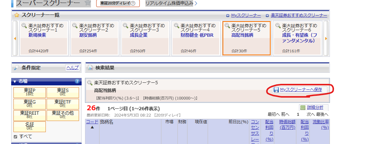Select スクリーナー1 新規検索 card

click(44, 38)
